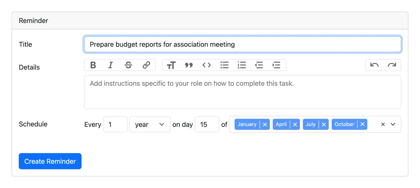Insert a code block

207,65
